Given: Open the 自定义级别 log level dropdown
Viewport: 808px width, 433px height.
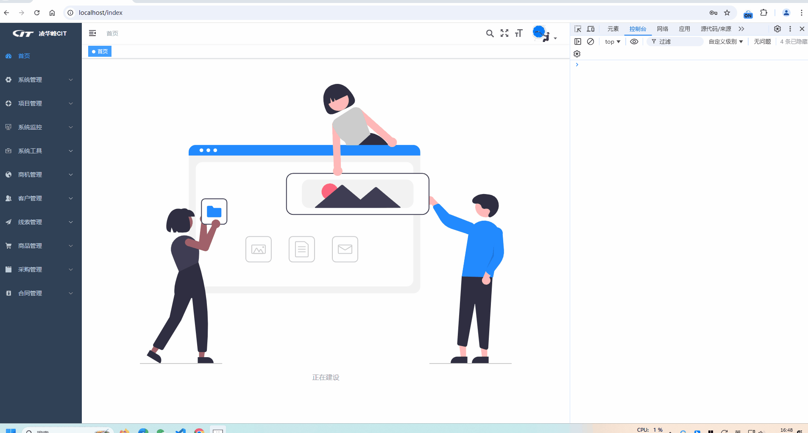Looking at the screenshot, I should (725, 42).
